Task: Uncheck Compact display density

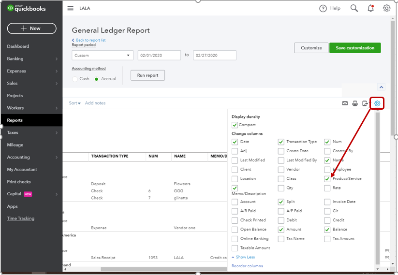Action: [235, 125]
